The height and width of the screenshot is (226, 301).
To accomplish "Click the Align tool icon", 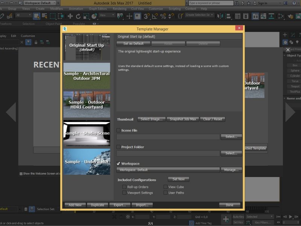I will point(228,16).
